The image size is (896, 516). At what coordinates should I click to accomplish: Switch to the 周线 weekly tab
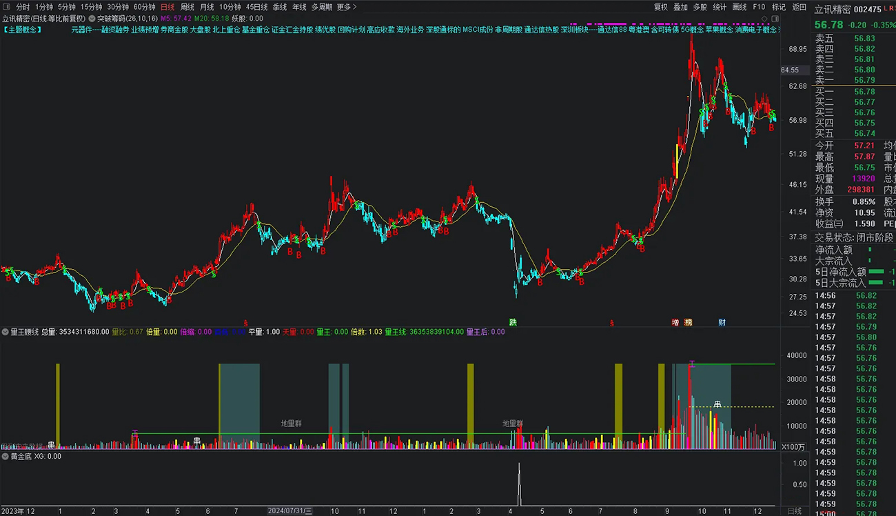point(187,7)
